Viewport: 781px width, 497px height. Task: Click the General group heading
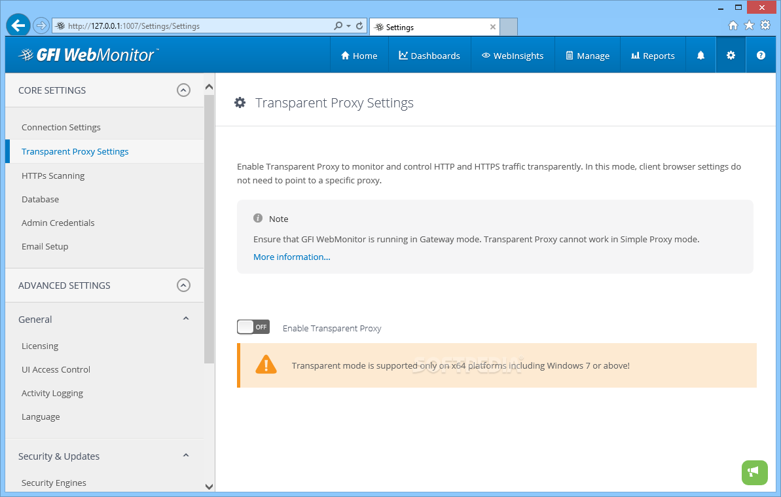tap(35, 319)
